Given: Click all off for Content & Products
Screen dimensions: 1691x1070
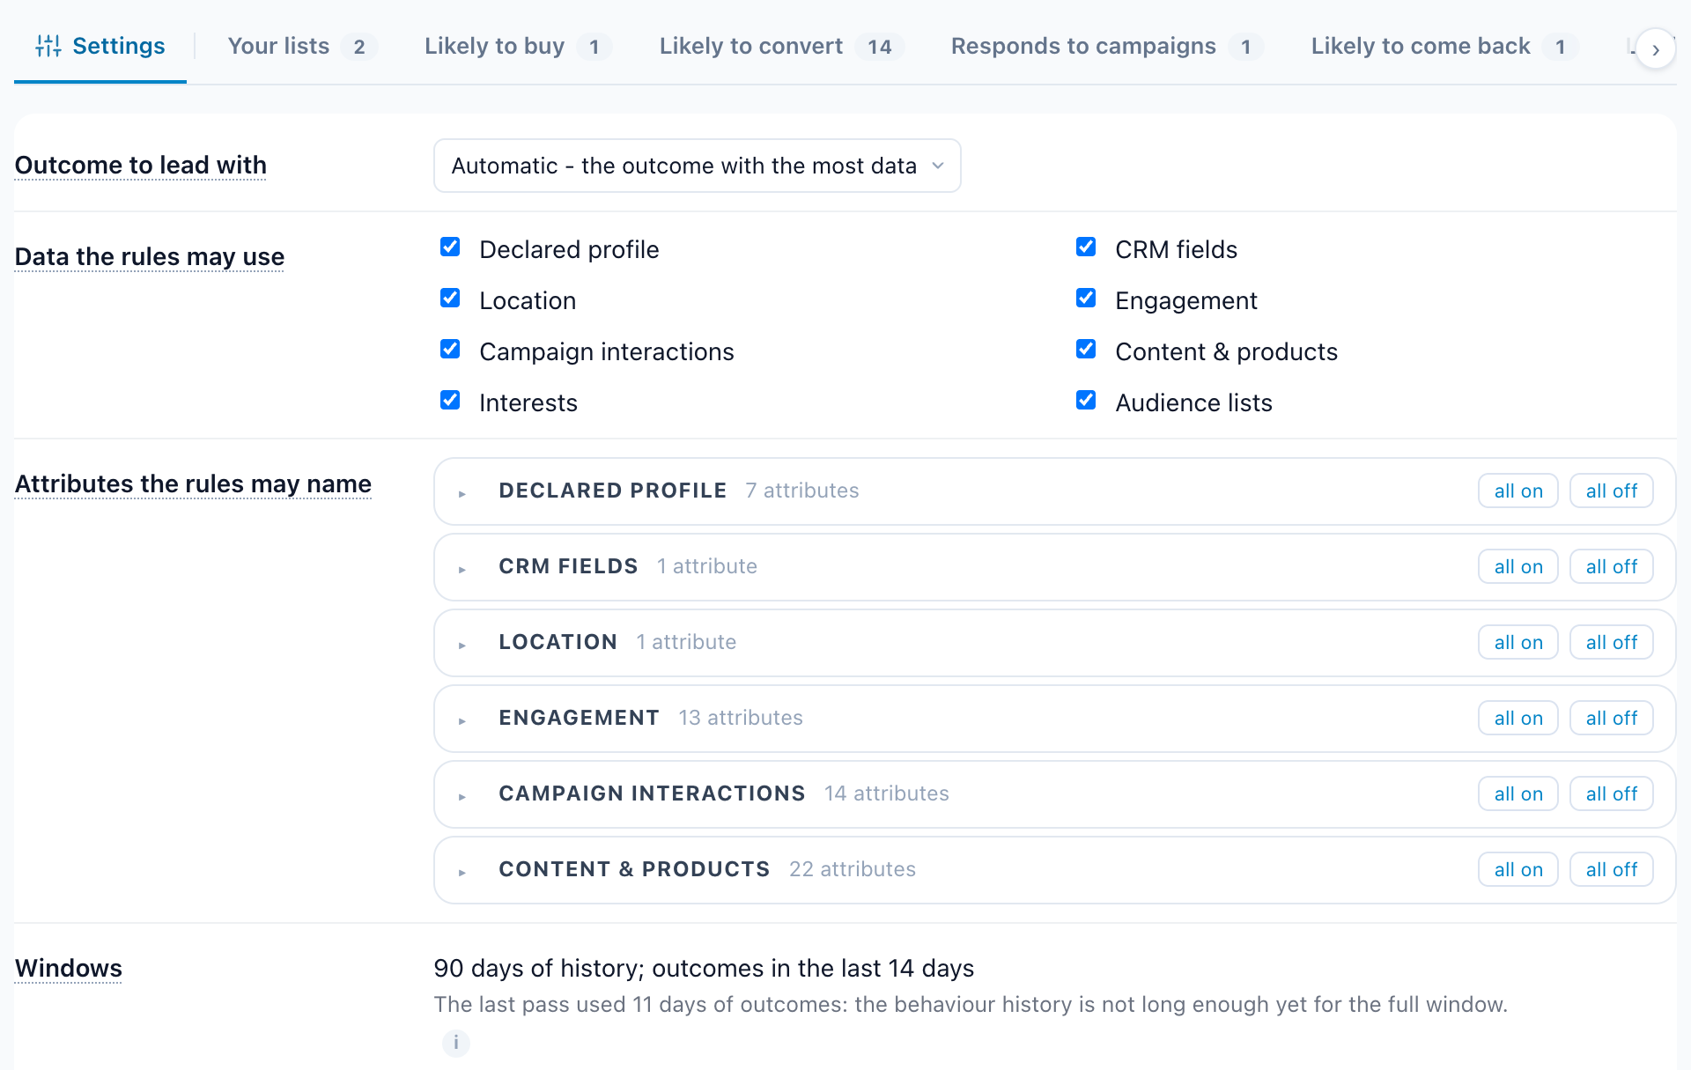Looking at the screenshot, I should coord(1612,869).
